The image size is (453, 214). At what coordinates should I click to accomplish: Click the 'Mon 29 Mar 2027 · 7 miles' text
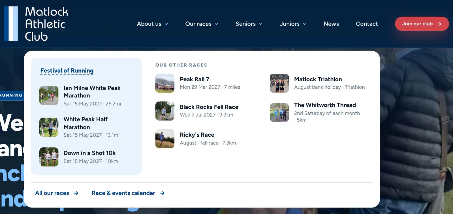[x=210, y=87]
